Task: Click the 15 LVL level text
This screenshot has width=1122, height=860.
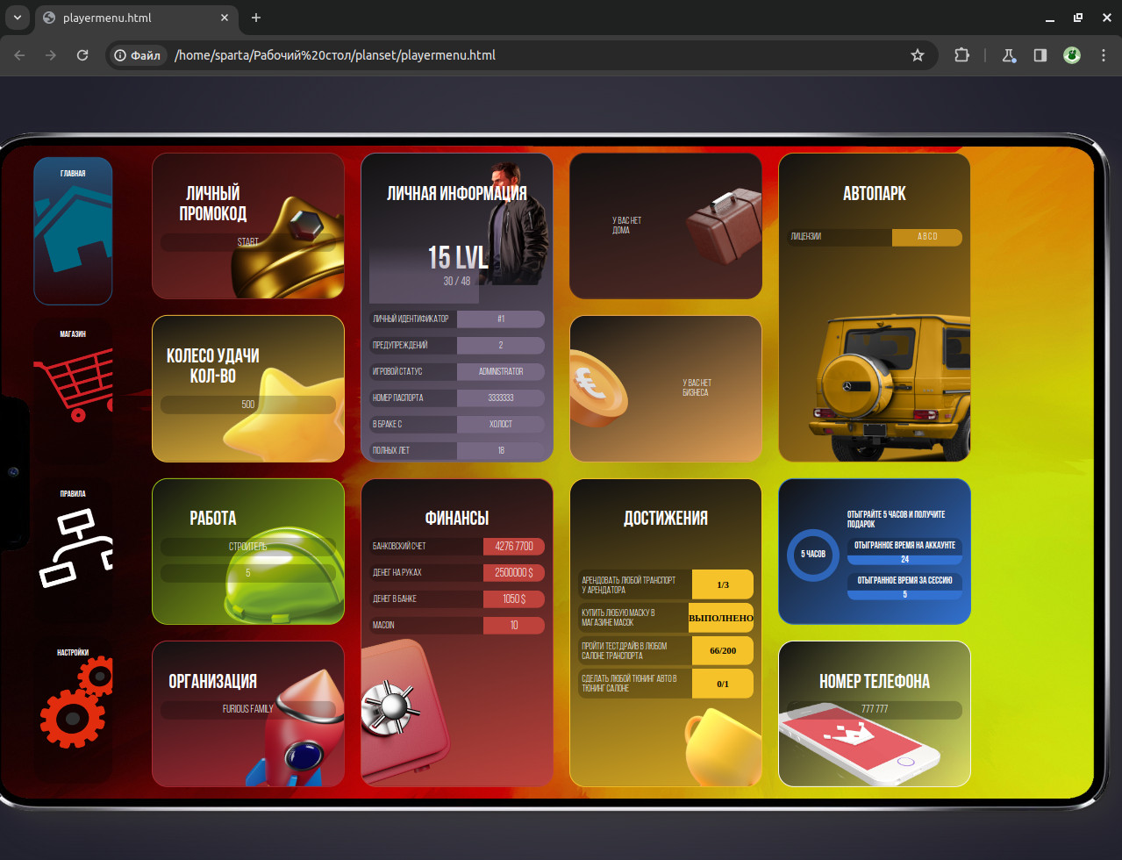Action: (x=457, y=257)
